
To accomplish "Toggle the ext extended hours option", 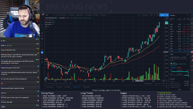I will (x=159, y=84).
